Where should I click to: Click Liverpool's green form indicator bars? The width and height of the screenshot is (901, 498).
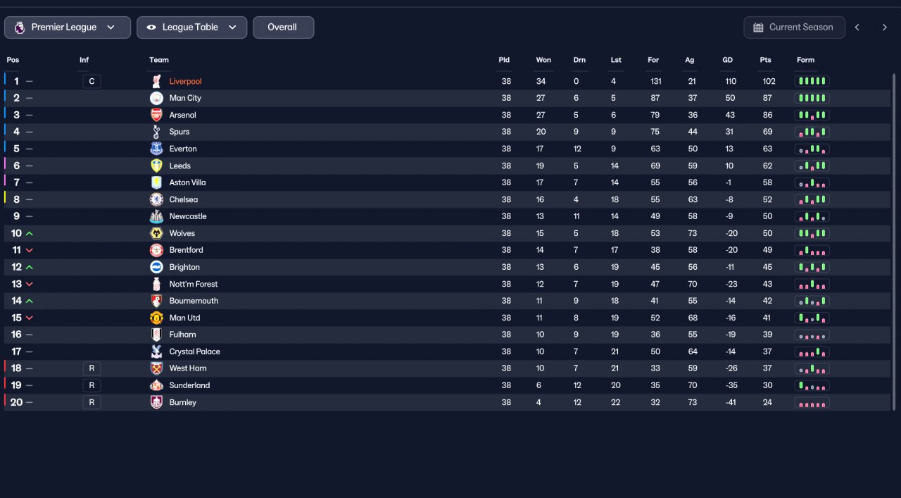pyautogui.click(x=812, y=81)
